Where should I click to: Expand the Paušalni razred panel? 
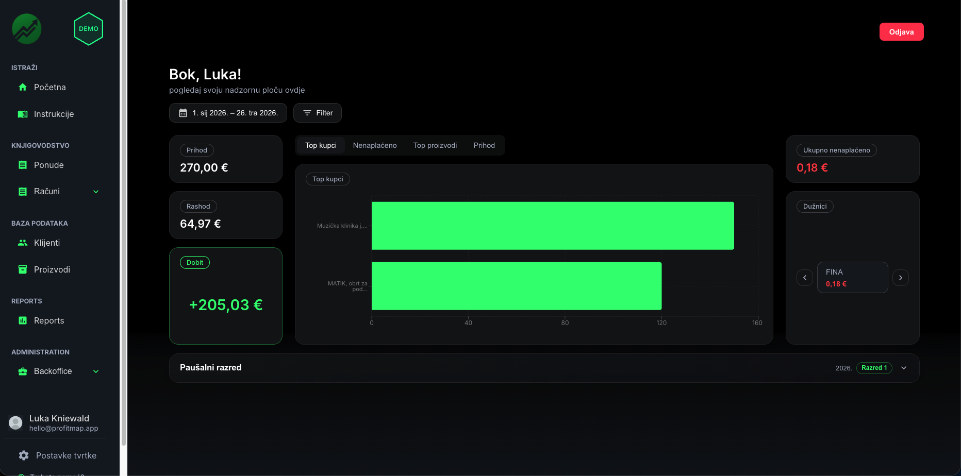tap(904, 368)
